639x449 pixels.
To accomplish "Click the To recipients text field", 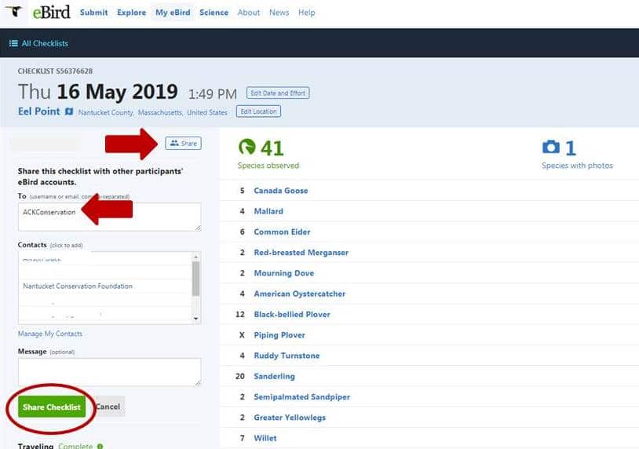I will [110, 217].
